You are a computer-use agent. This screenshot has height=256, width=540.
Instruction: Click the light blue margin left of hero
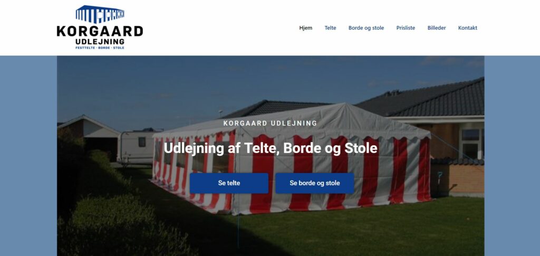tap(28, 156)
